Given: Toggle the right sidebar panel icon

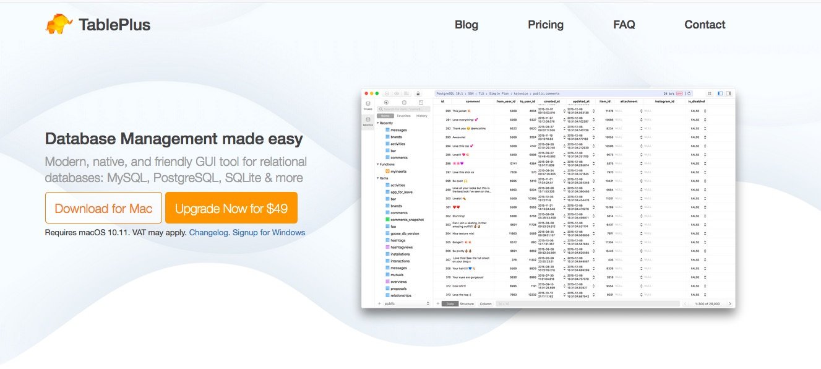Looking at the screenshot, I should tap(728, 93).
